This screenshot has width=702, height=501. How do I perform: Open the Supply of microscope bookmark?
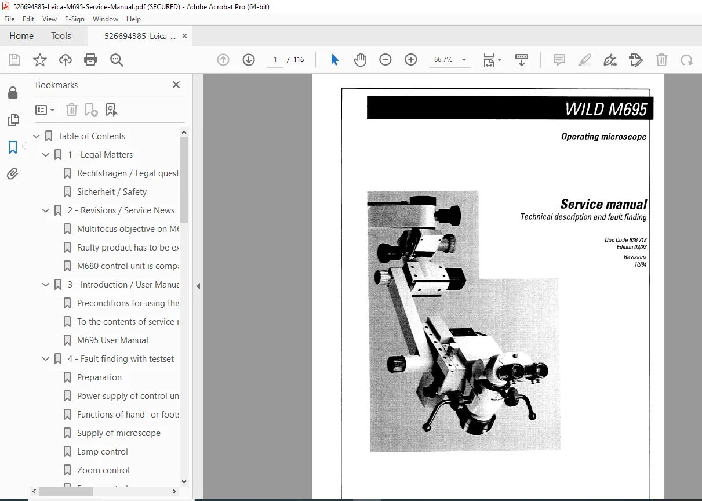(x=119, y=433)
